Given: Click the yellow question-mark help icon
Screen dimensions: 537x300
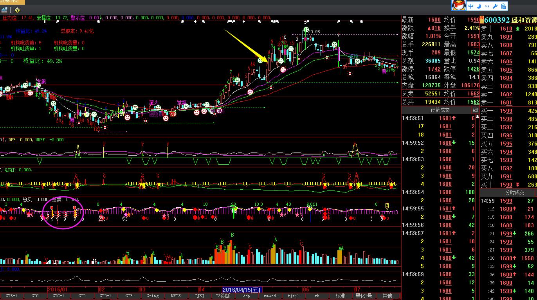Looking at the screenshot, I should (17, 10).
